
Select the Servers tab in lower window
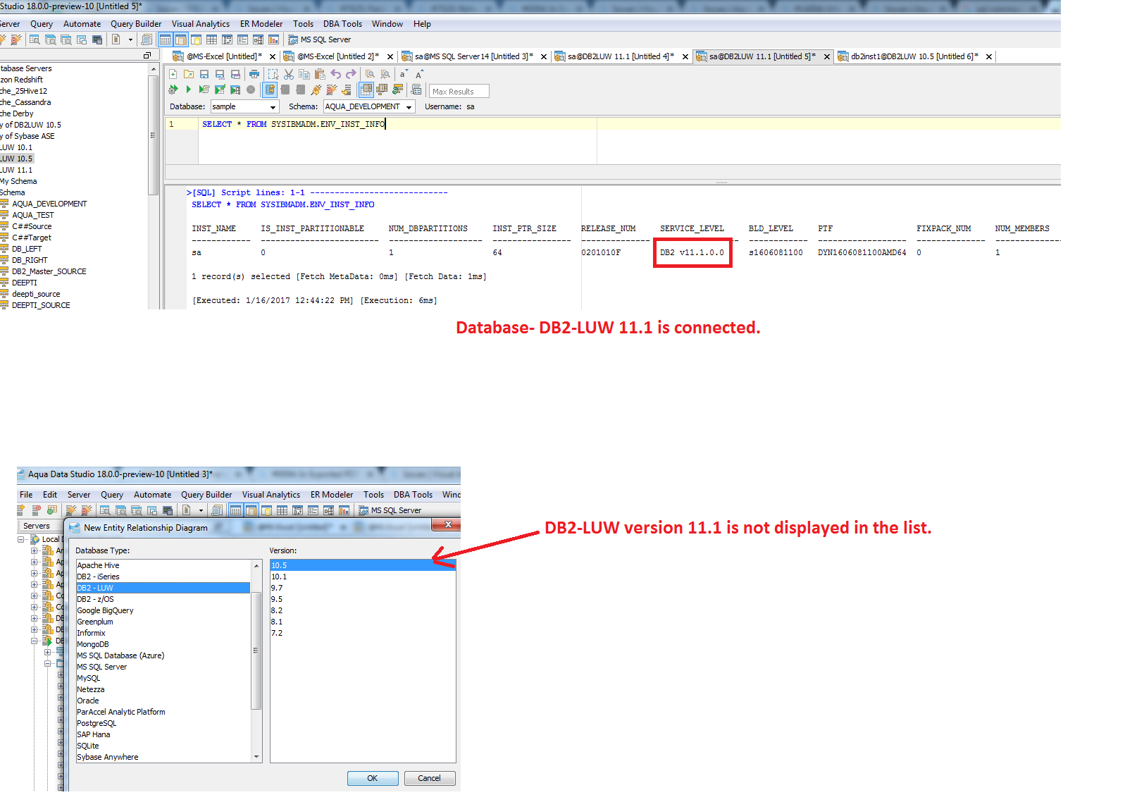coord(37,526)
